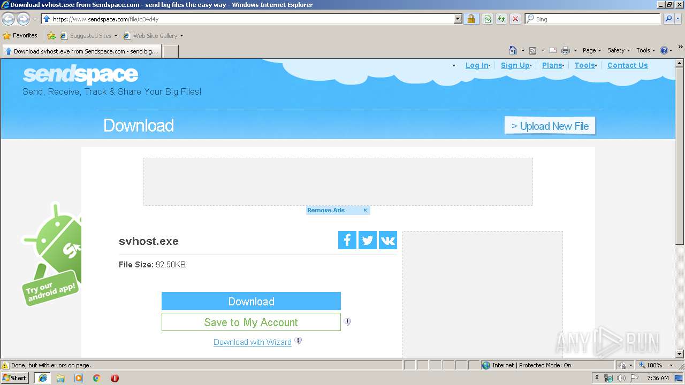Click the Internet Protected Mode zone indicator
The image size is (685, 385).
coord(526,365)
